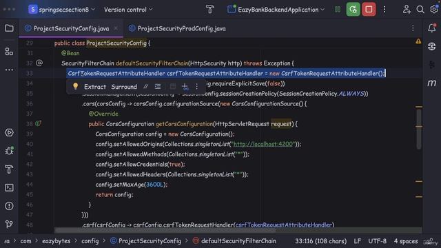Open the tool window icon below AI Assistant
This screenshot has height=248, width=441.
(432, 65)
